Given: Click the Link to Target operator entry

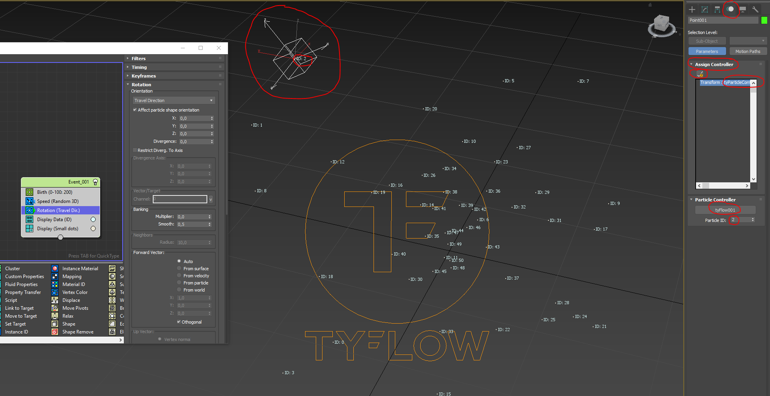Looking at the screenshot, I should pyautogui.click(x=19, y=308).
